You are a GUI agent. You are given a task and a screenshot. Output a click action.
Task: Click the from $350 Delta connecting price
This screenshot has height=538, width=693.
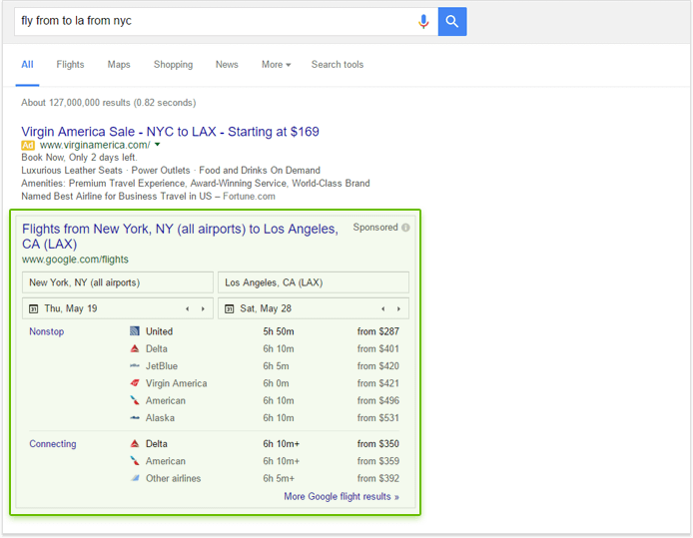point(378,443)
